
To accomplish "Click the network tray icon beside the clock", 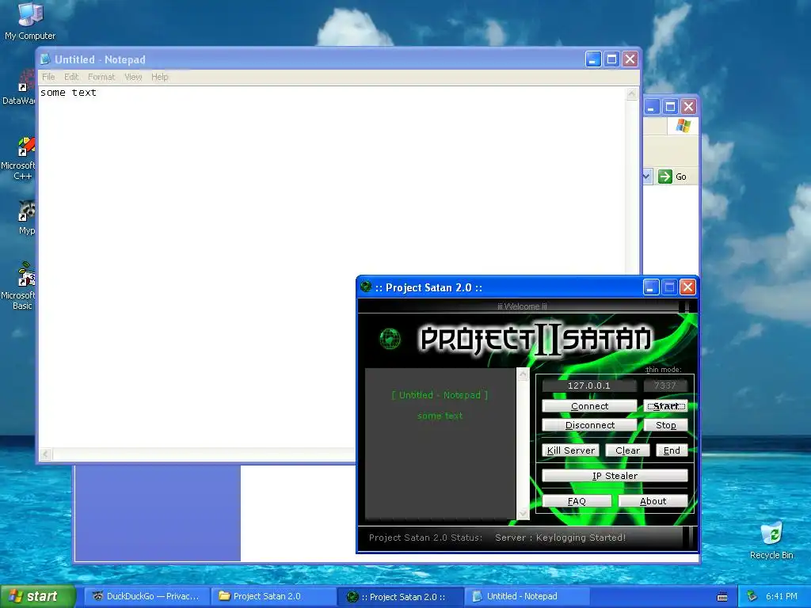I will click(x=752, y=596).
